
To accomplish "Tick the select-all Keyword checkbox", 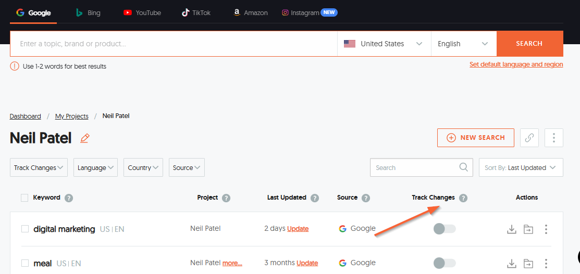I will [x=24, y=198].
